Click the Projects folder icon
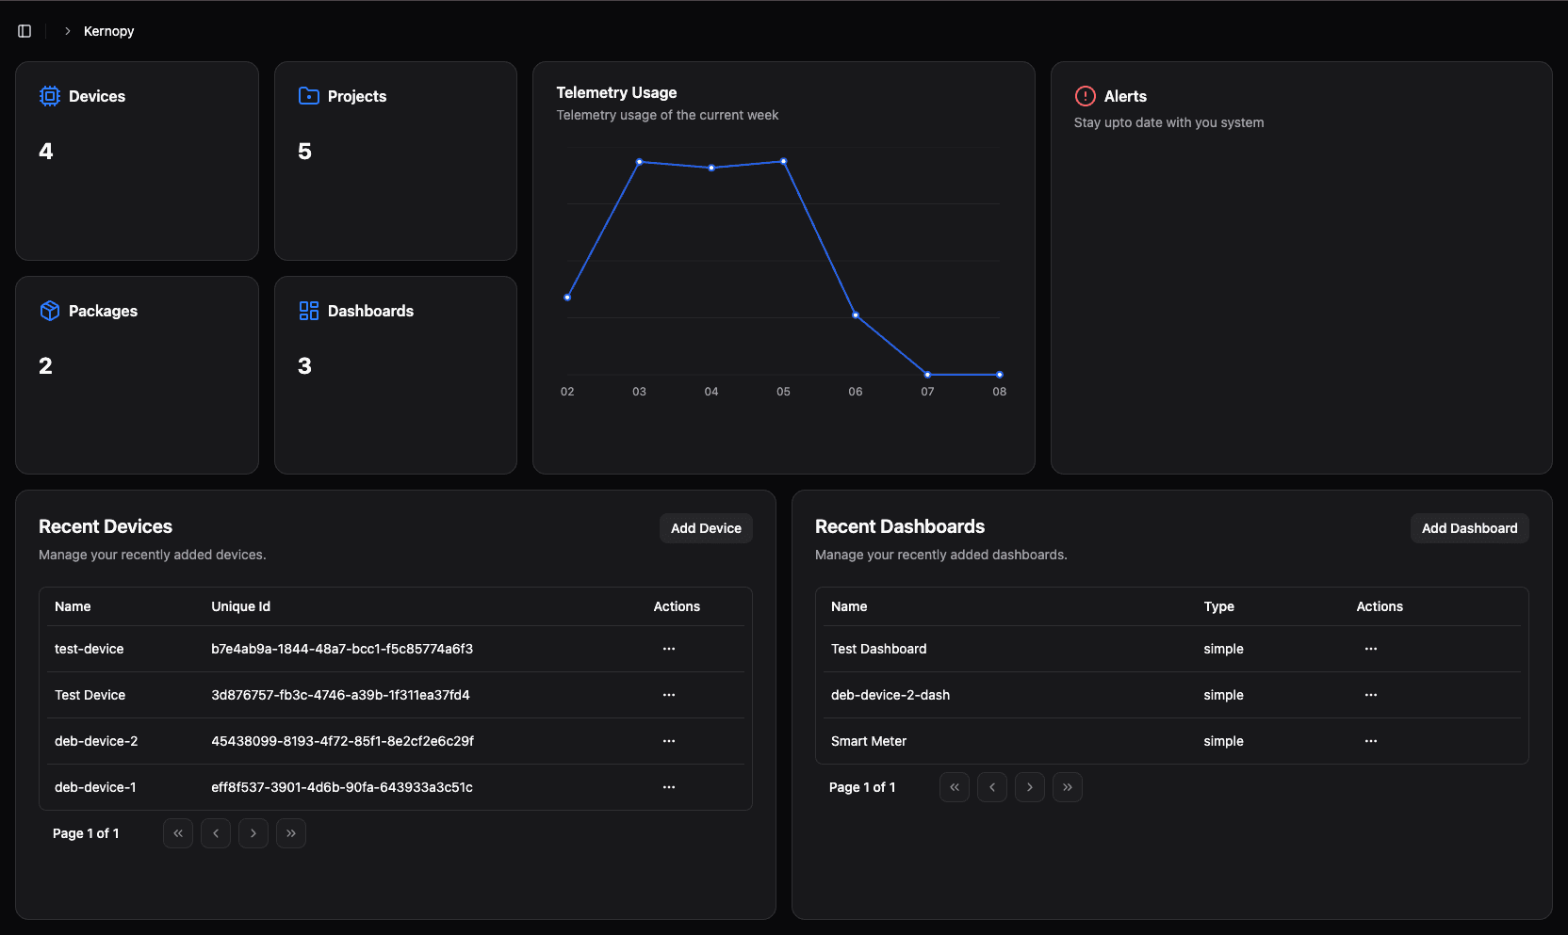Screen dimensions: 1568x935 308,95
